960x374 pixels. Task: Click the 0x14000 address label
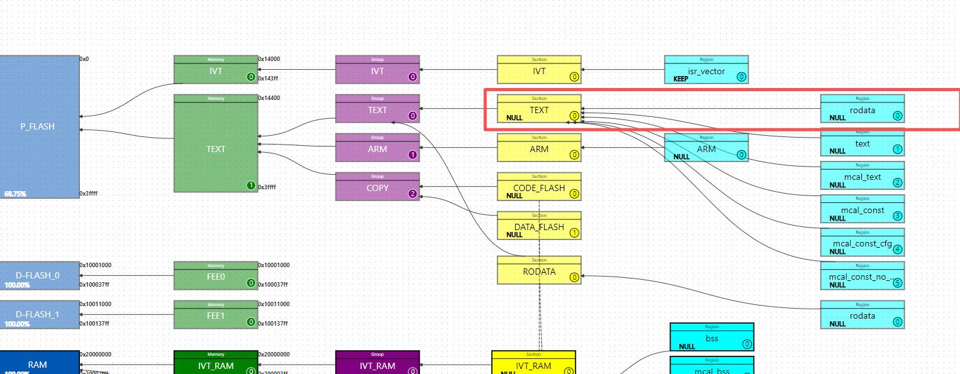click(269, 59)
